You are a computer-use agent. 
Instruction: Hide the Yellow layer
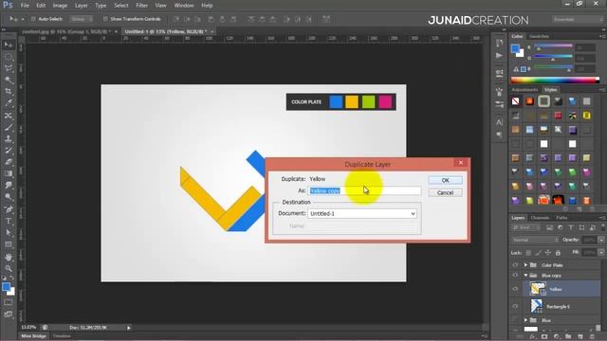(515, 289)
